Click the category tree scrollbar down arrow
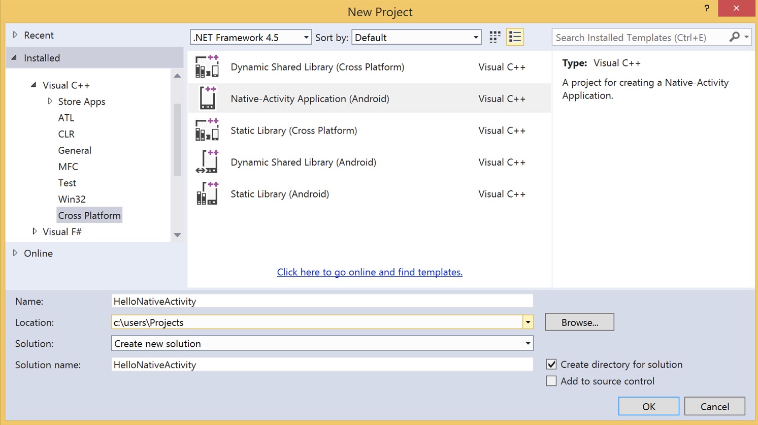758x425 pixels. [177, 235]
